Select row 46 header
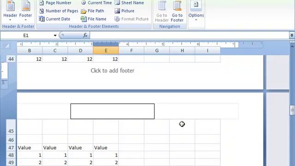This screenshot has height=166, width=295. point(11,139)
